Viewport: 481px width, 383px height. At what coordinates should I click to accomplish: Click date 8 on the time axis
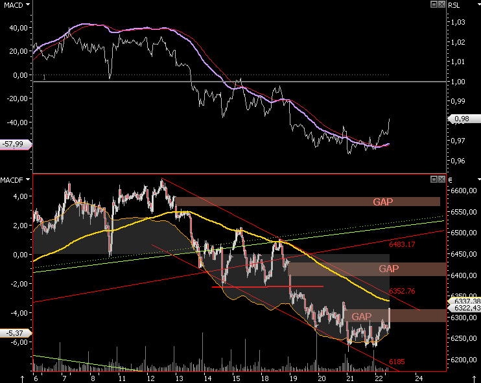pos(93,378)
